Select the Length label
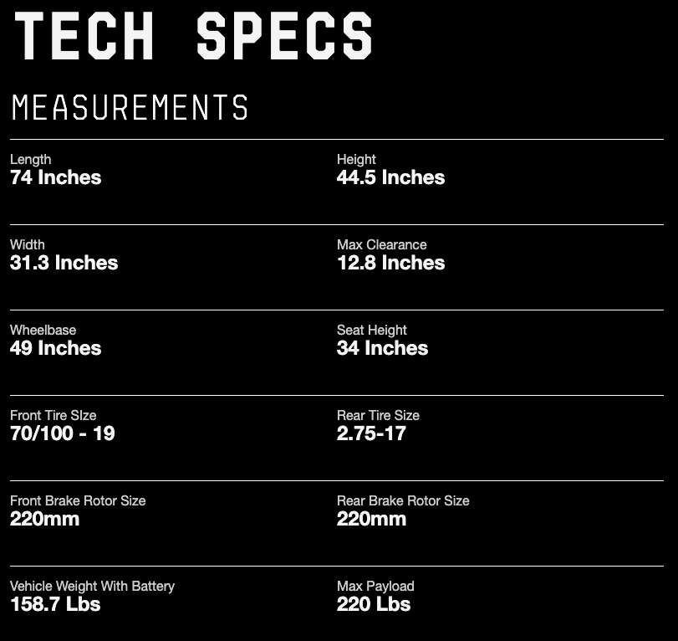678x641 pixels. click(x=31, y=159)
